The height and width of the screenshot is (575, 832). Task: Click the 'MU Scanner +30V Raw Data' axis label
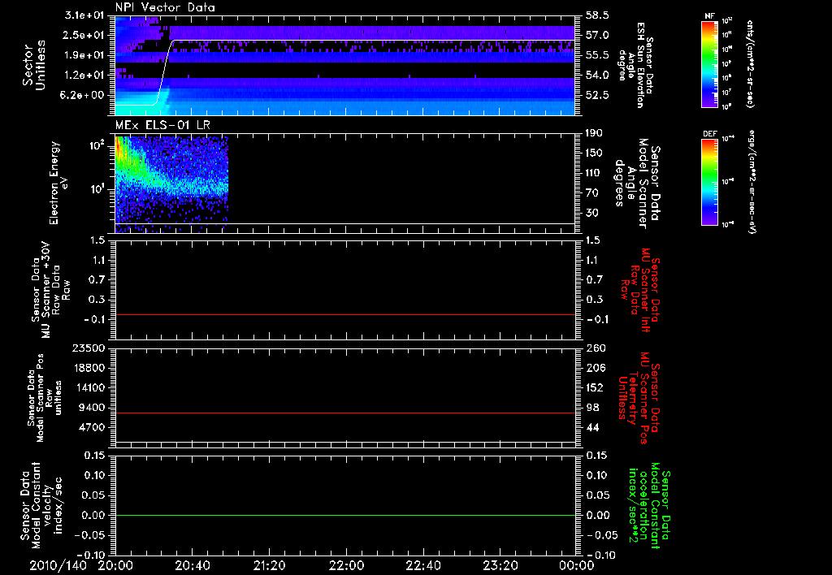pyautogui.click(x=50, y=290)
